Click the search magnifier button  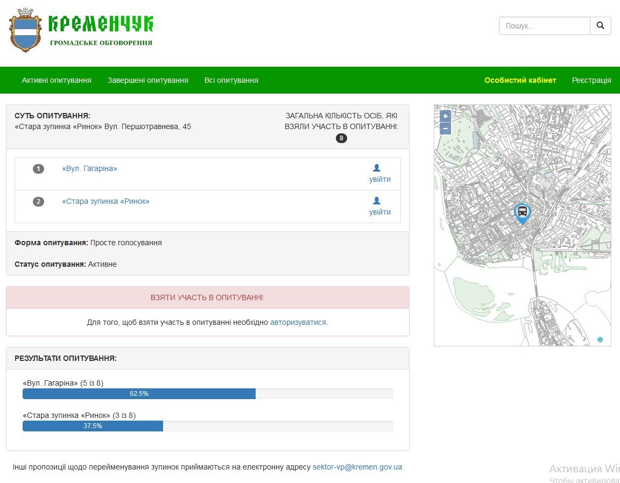(x=600, y=26)
